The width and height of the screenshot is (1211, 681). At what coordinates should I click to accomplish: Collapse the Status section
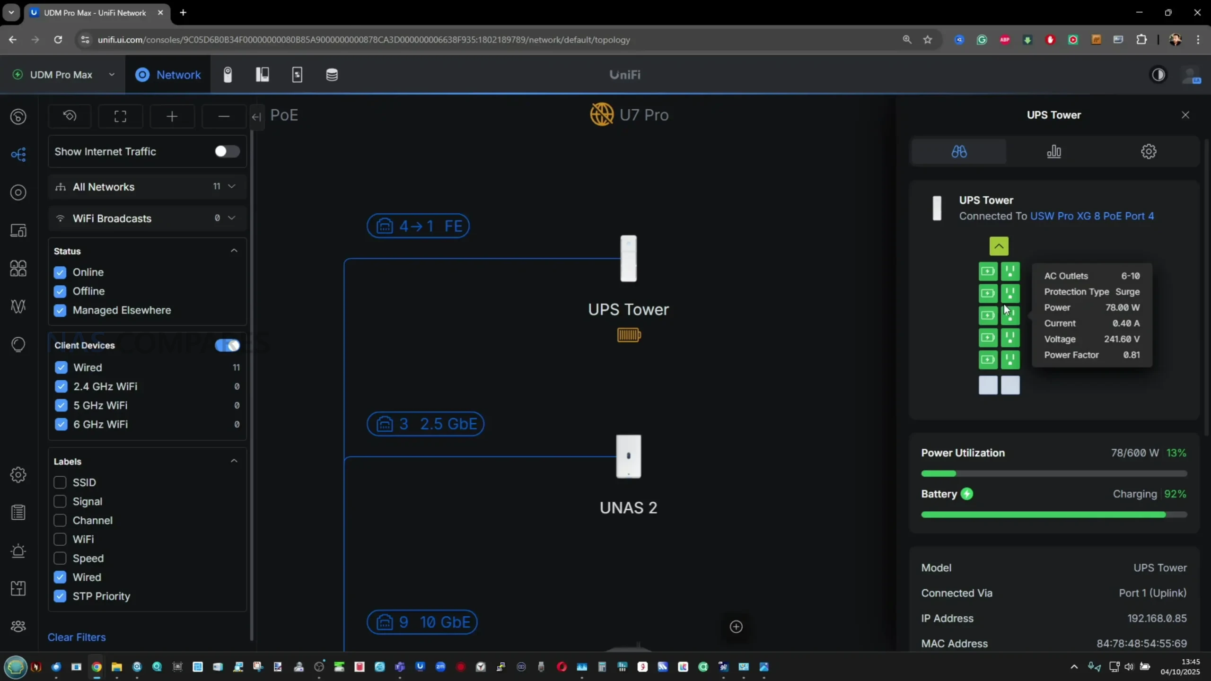click(x=234, y=251)
